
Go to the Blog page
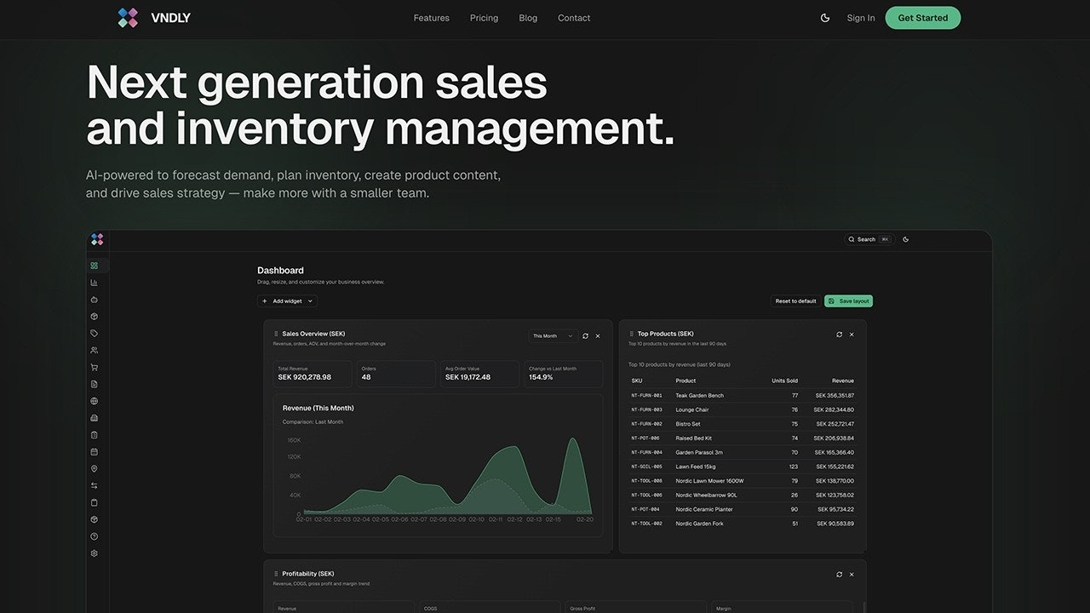(528, 18)
